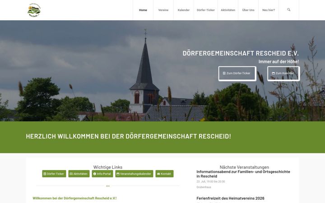Click the green Dörfer-Ticker link button
Screen dimensions: 325x203
coord(54,174)
